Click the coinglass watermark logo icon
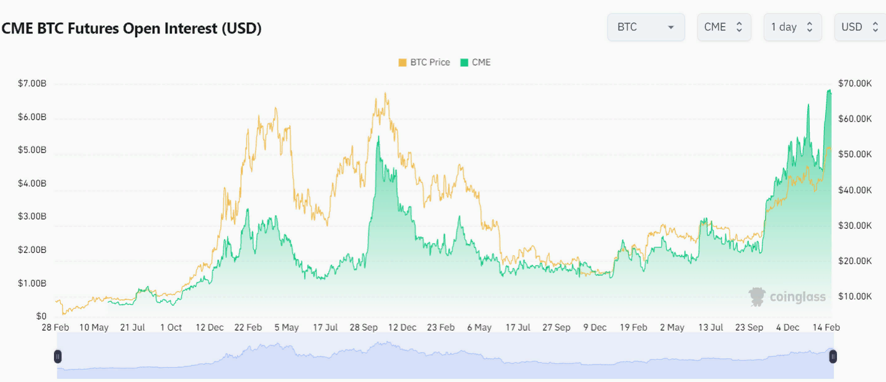Viewport: 886px width, 382px height. (757, 297)
